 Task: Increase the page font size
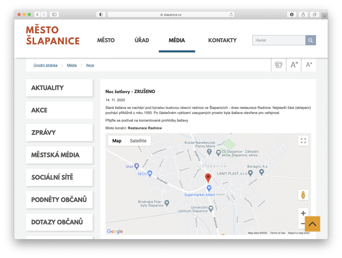[294, 65]
